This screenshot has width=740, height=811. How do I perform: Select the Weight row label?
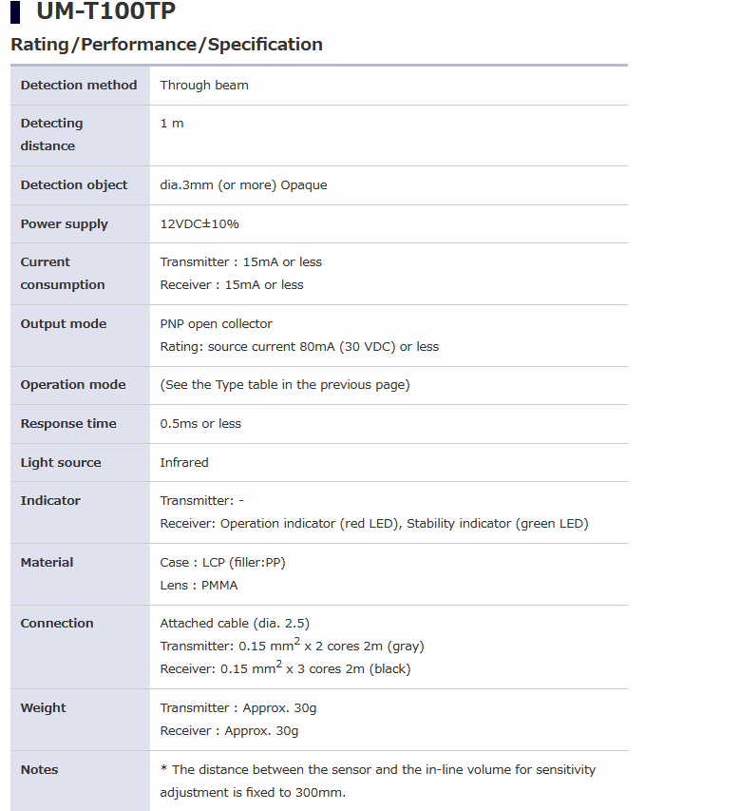tap(44, 708)
